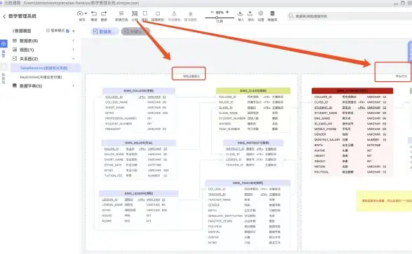
Task: Click the zoom-in plus button beside 80%
Action: pos(227,12)
